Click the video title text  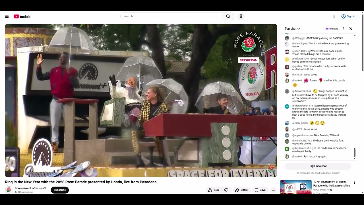(81, 182)
